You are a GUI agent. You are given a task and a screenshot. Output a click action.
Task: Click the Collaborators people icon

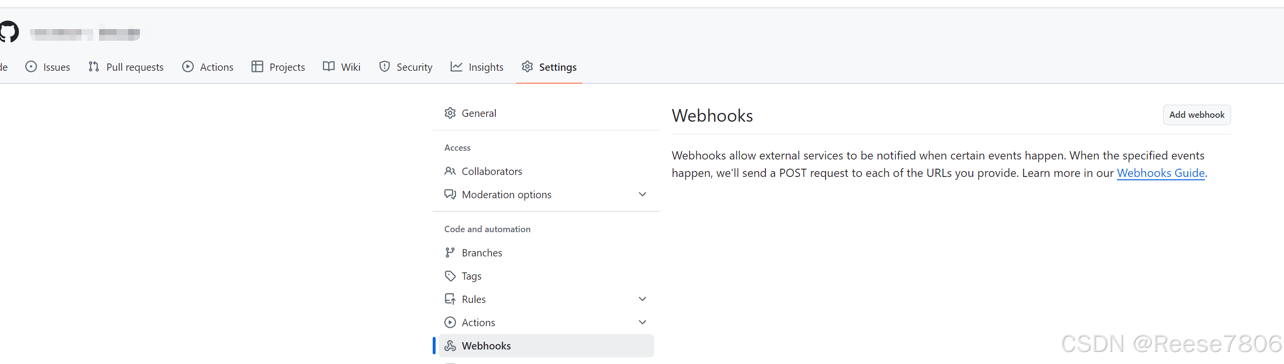(x=450, y=171)
